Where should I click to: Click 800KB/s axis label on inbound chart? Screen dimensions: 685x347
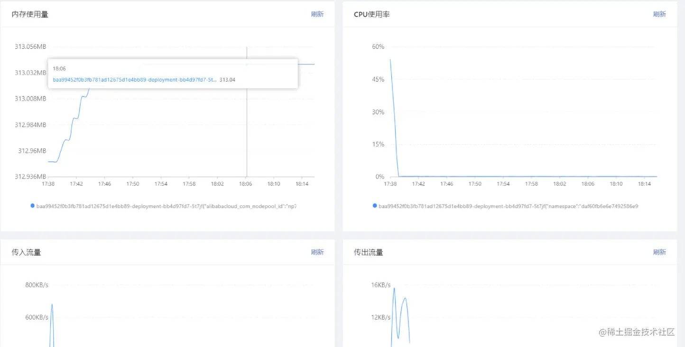click(x=37, y=285)
